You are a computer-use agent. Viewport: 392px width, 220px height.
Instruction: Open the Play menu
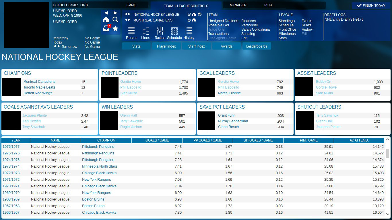(x=268, y=5)
